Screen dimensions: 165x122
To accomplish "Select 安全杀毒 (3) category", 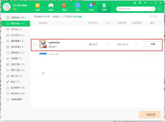I will point(16,47).
